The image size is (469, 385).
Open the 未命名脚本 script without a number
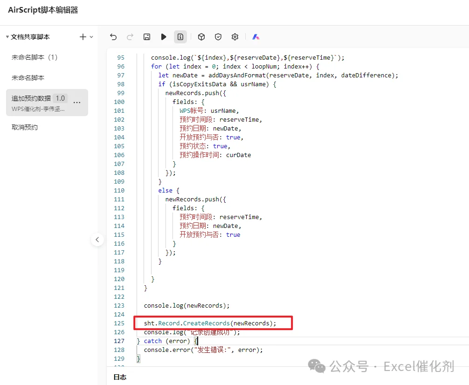[28, 78]
